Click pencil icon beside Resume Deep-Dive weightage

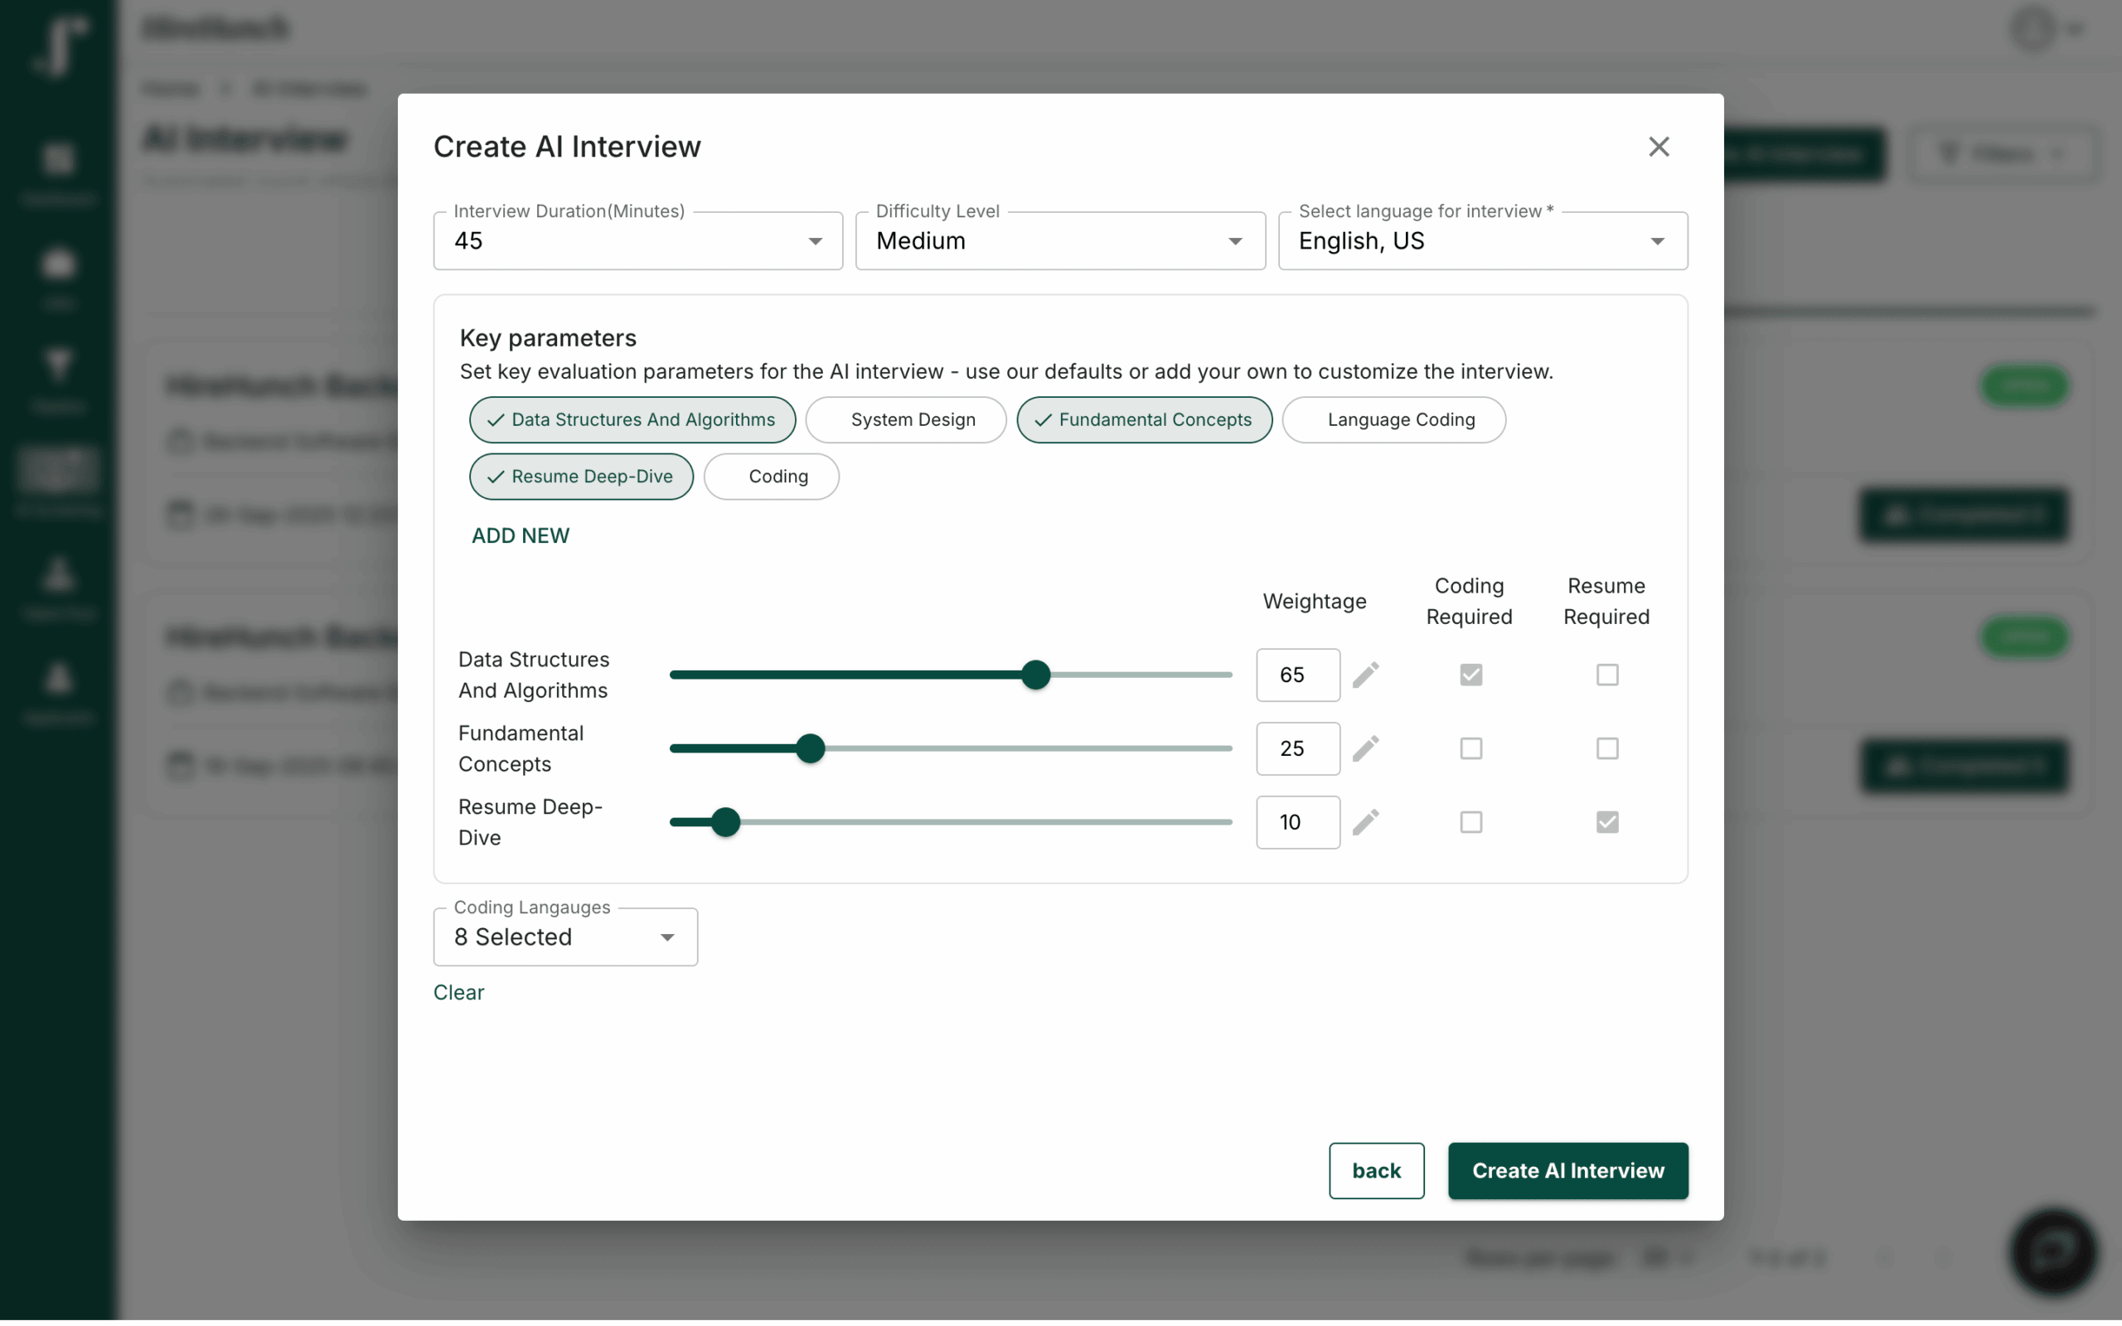pyautogui.click(x=1365, y=822)
